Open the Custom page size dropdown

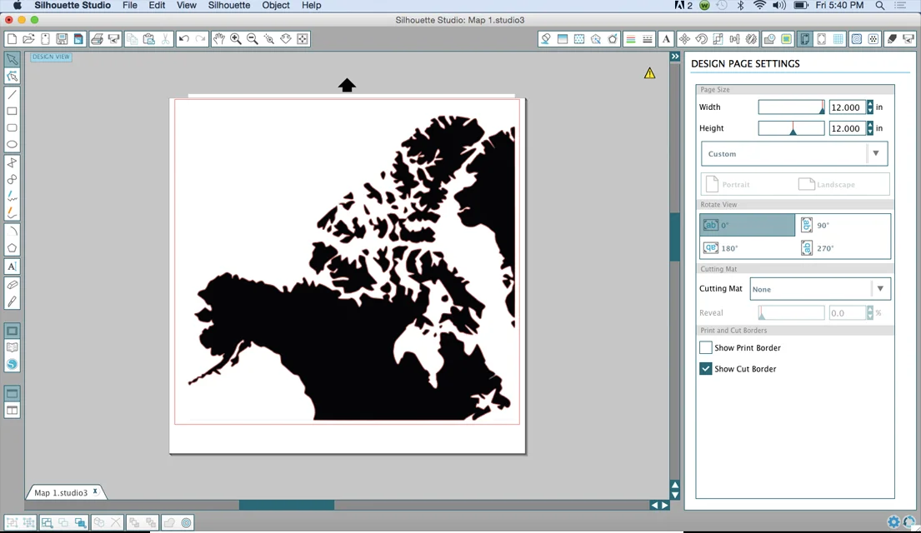(x=794, y=154)
